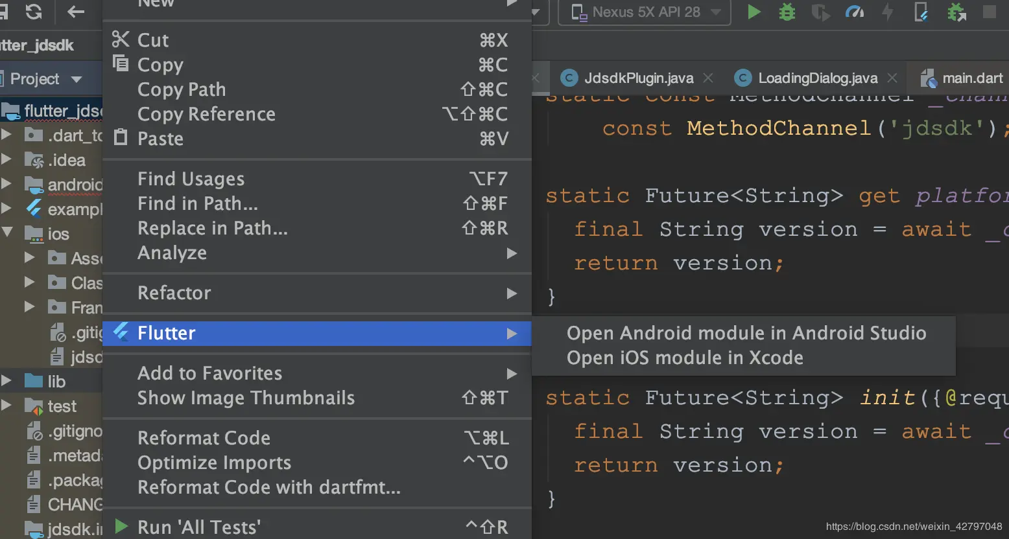This screenshot has height=539, width=1009.
Task: Switch to the LoadingDialog.java tab
Action: tap(817, 78)
